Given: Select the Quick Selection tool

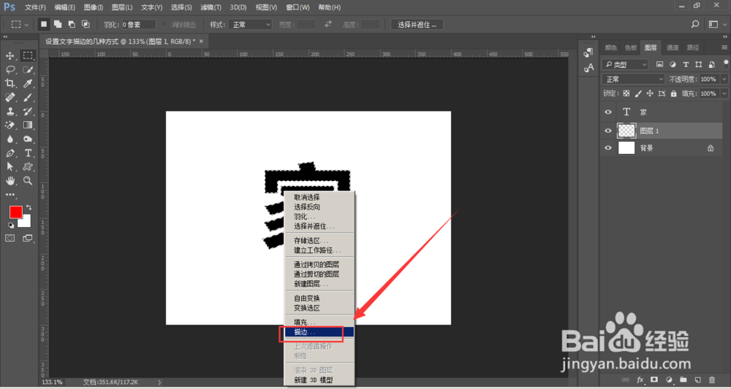Looking at the screenshot, I should point(28,70).
